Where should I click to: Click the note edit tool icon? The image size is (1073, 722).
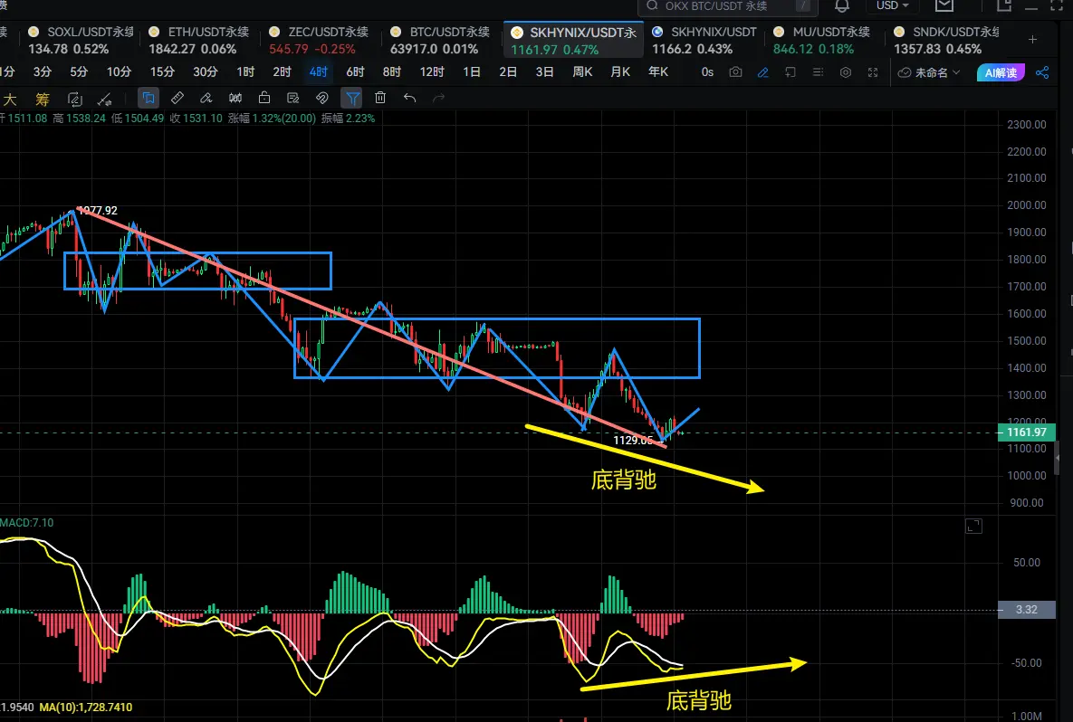[292, 99]
